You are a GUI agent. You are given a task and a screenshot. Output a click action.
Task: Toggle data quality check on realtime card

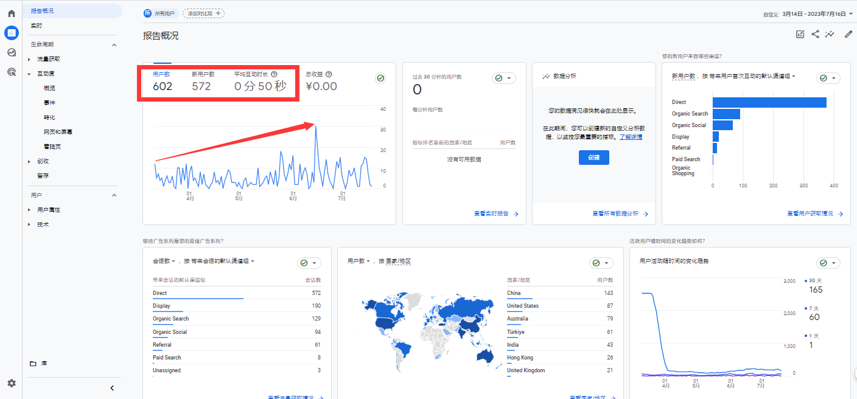[503, 78]
